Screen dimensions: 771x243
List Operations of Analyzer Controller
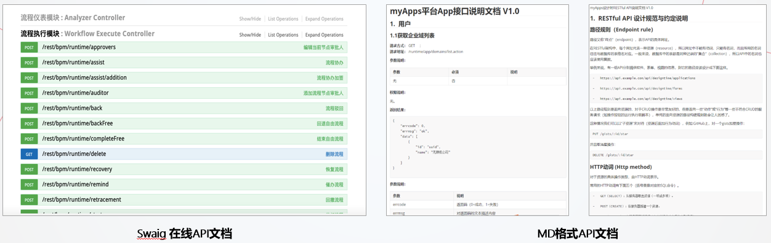pyautogui.click(x=283, y=19)
